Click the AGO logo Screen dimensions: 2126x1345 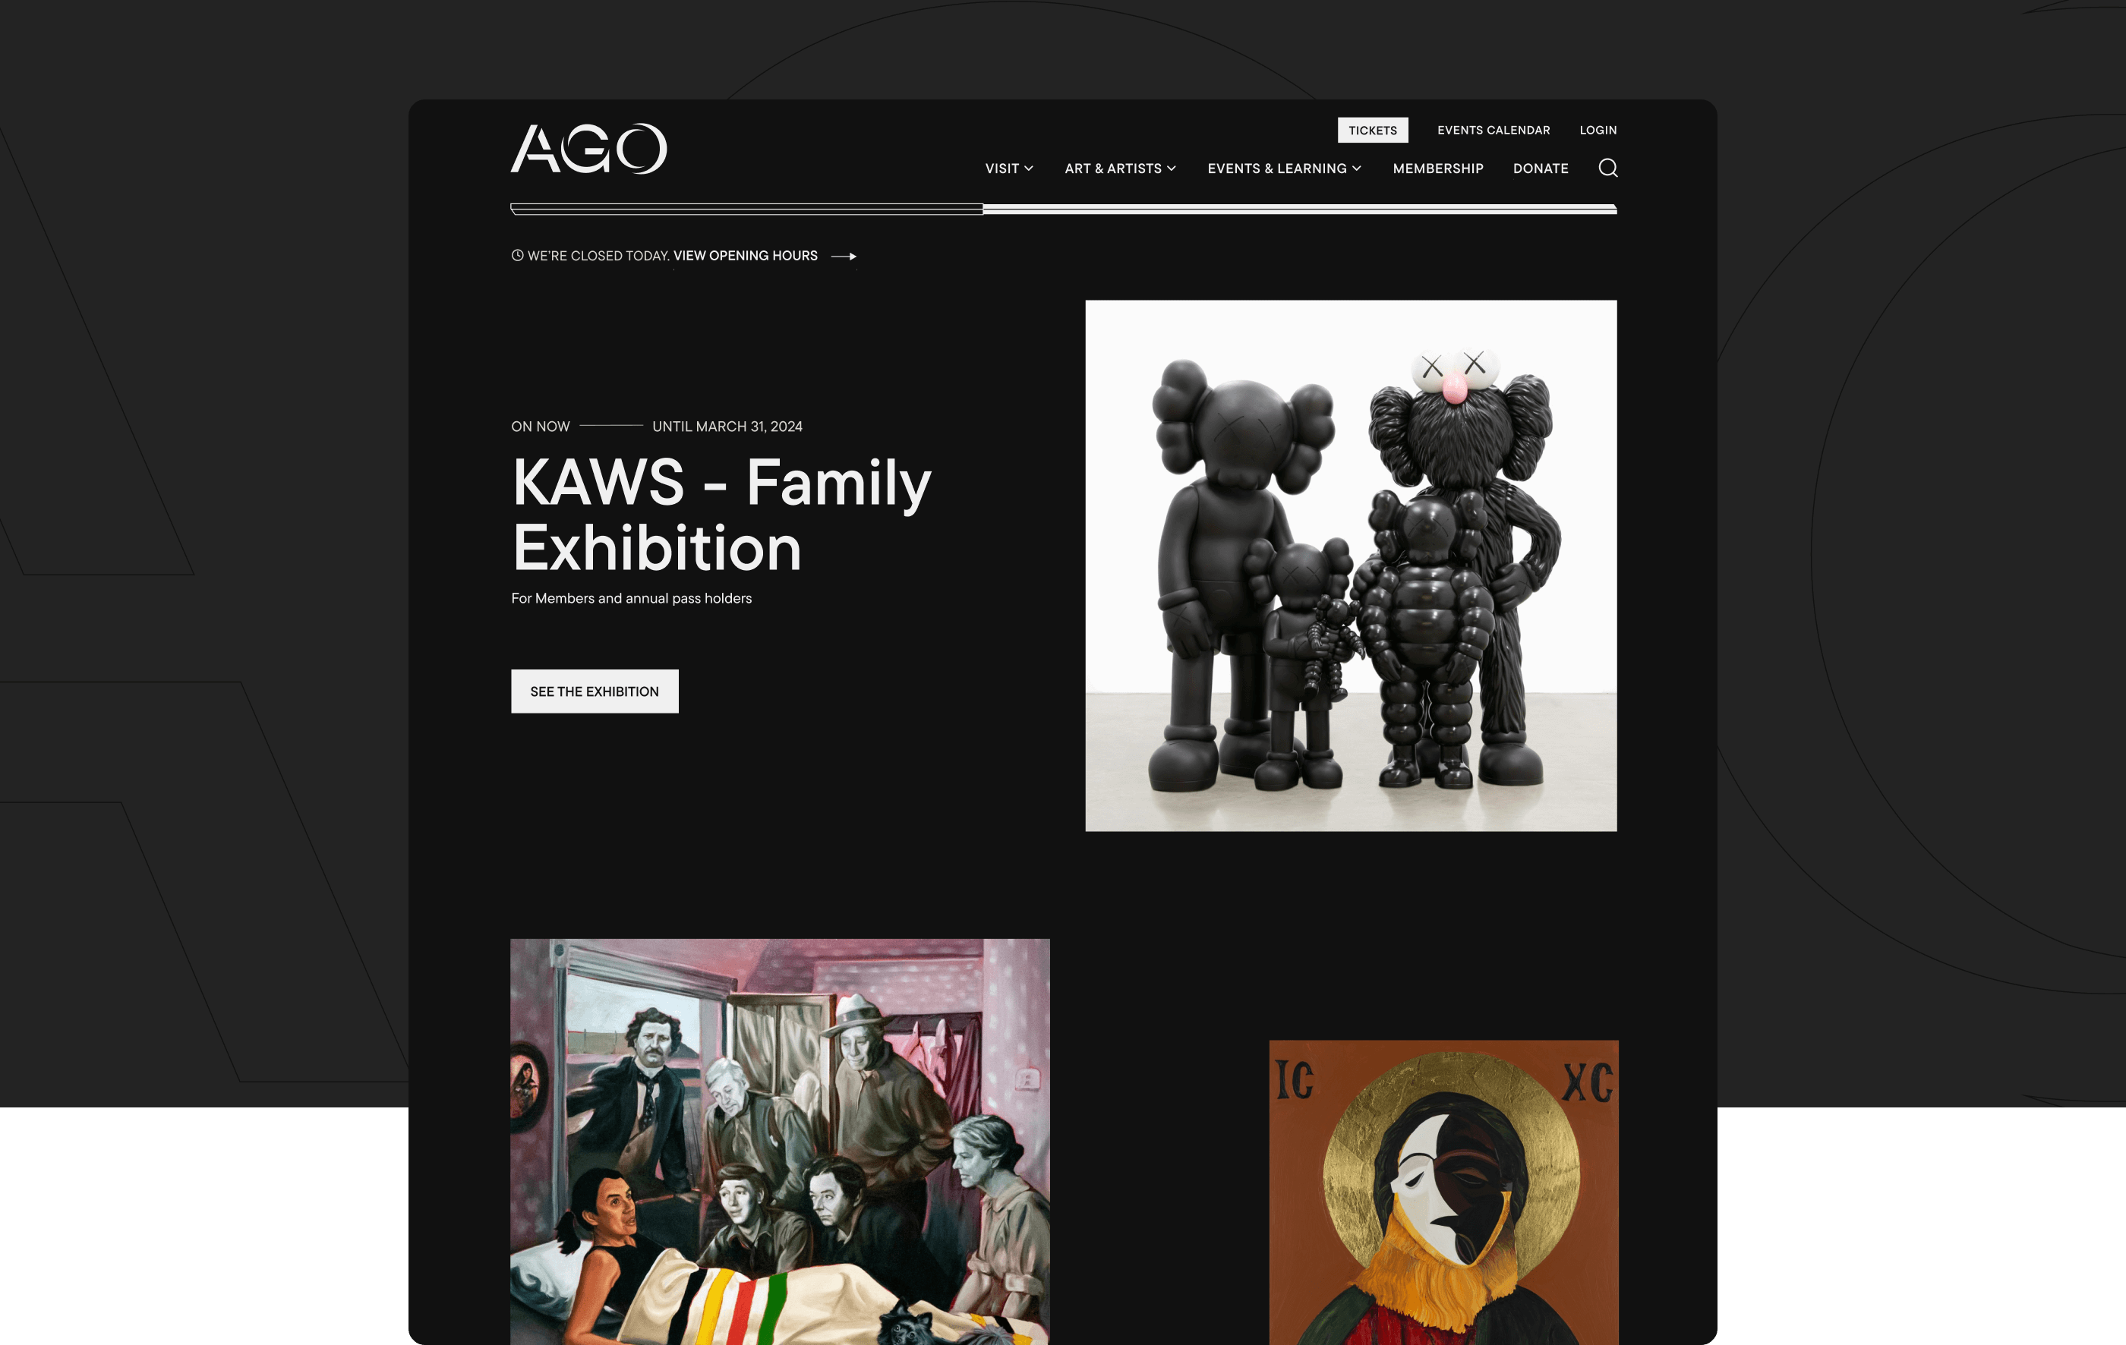[x=589, y=148]
